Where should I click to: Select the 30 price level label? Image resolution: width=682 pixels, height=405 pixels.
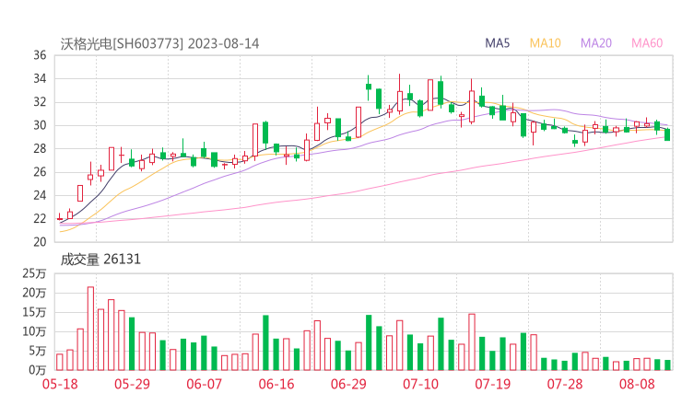coord(40,125)
